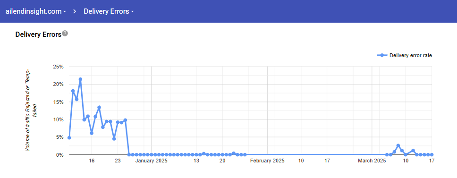Click the 'March 2025' axis label
The image size is (457, 178).
372,161
